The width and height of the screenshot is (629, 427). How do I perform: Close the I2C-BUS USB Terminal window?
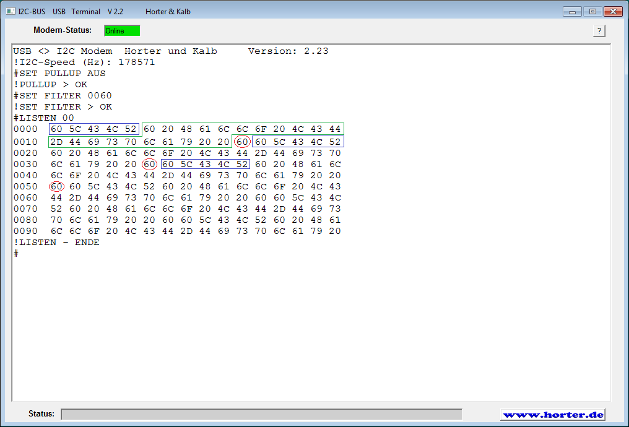point(613,12)
